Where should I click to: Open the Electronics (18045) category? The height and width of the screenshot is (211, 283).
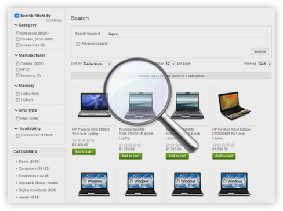tap(34, 176)
